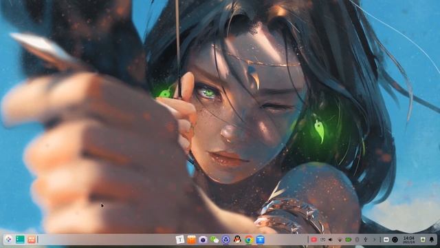Open the screenshot tray icon
The height and width of the screenshot is (248, 440).
click(322, 240)
